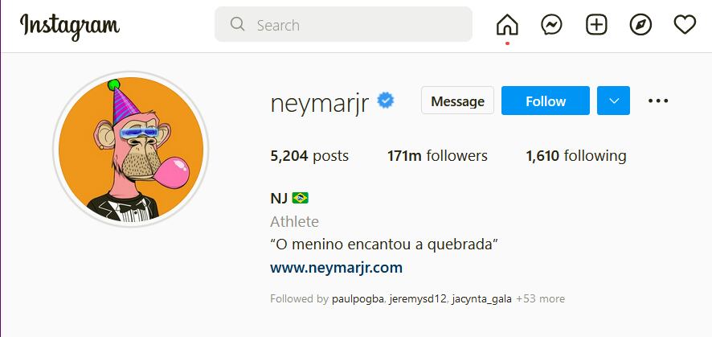Open the three-dot more options menu

point(658,101)
